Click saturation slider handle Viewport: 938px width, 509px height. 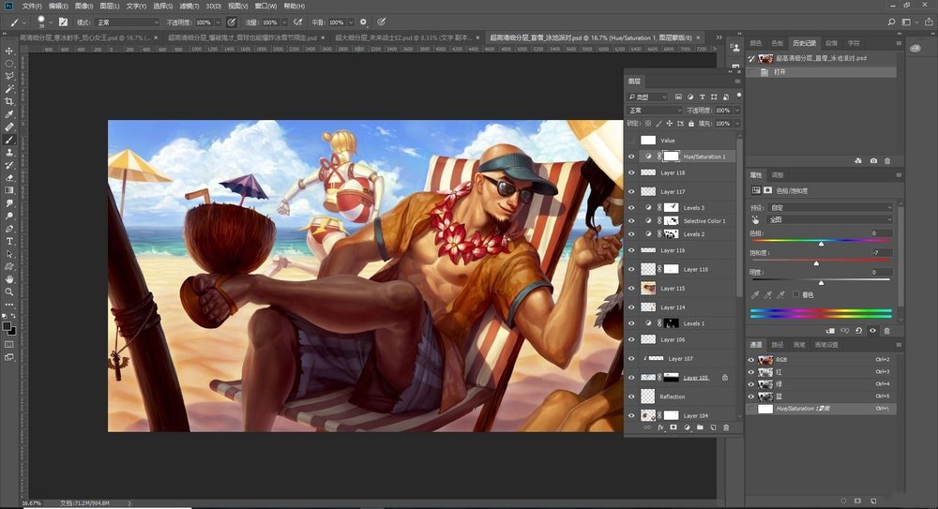pyautogui.click(x=816, y=262)
